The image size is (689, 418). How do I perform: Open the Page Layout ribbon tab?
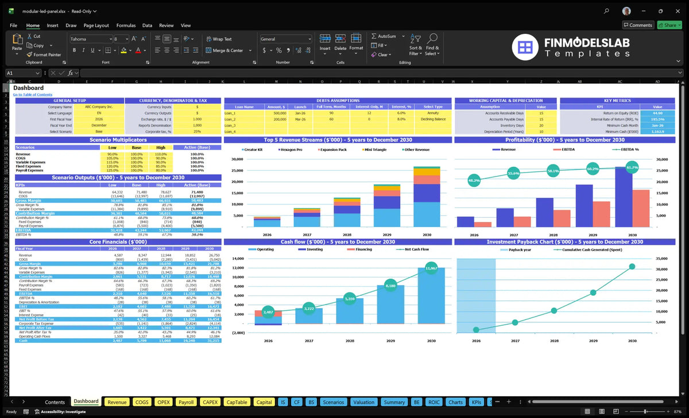96,25
